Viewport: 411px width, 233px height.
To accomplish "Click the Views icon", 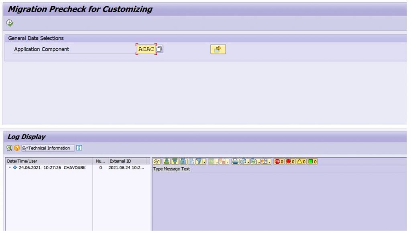I will coord(243,162).
